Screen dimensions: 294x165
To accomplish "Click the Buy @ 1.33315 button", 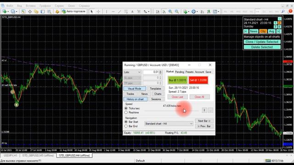I will pos(178,80).
